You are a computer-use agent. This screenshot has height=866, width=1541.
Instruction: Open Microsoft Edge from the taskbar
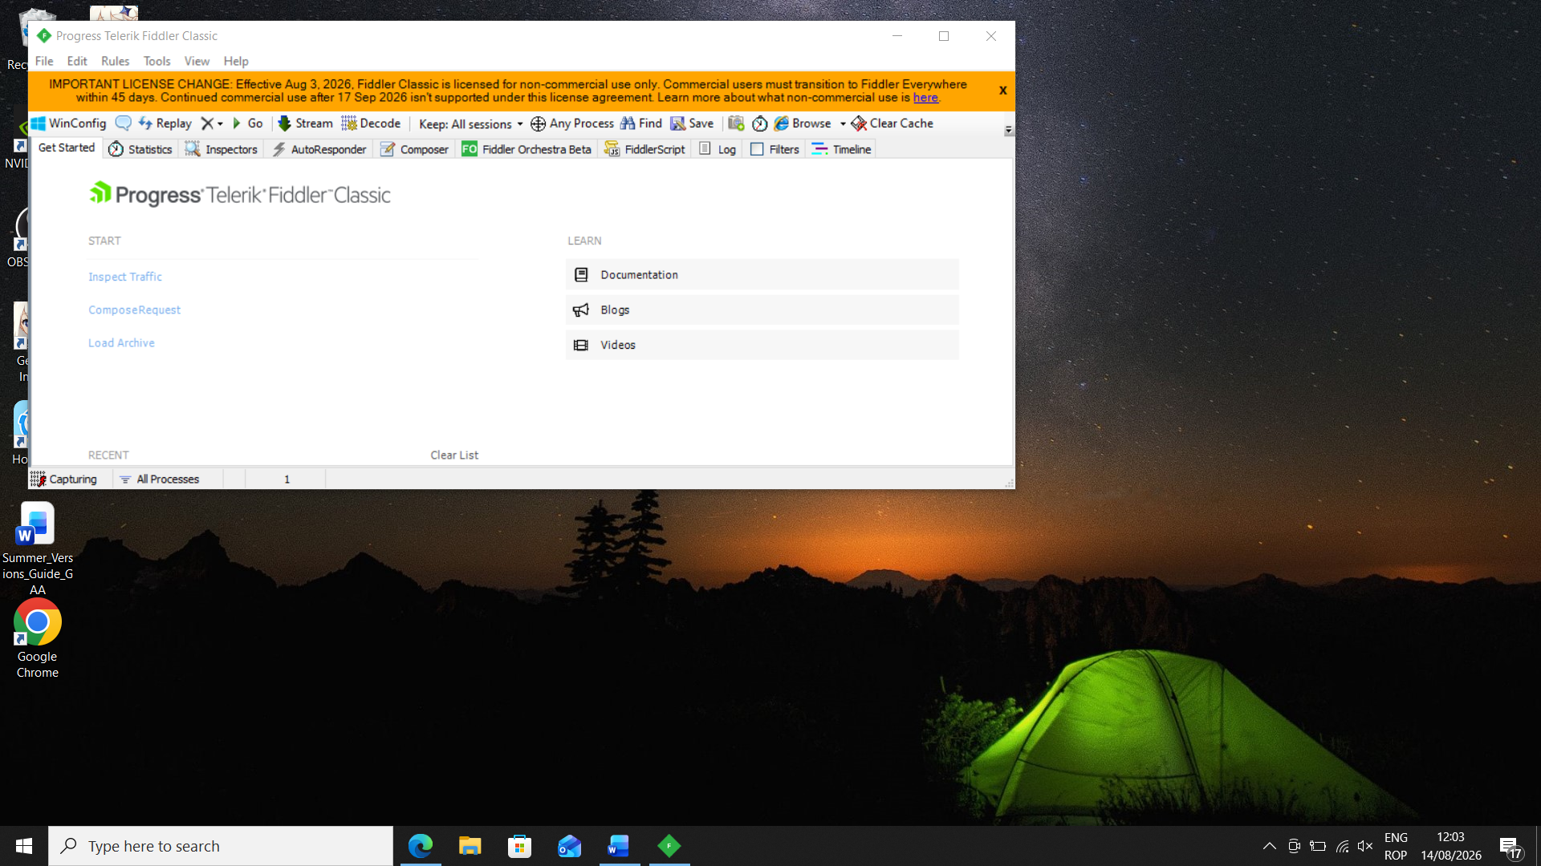click(421, 846)
